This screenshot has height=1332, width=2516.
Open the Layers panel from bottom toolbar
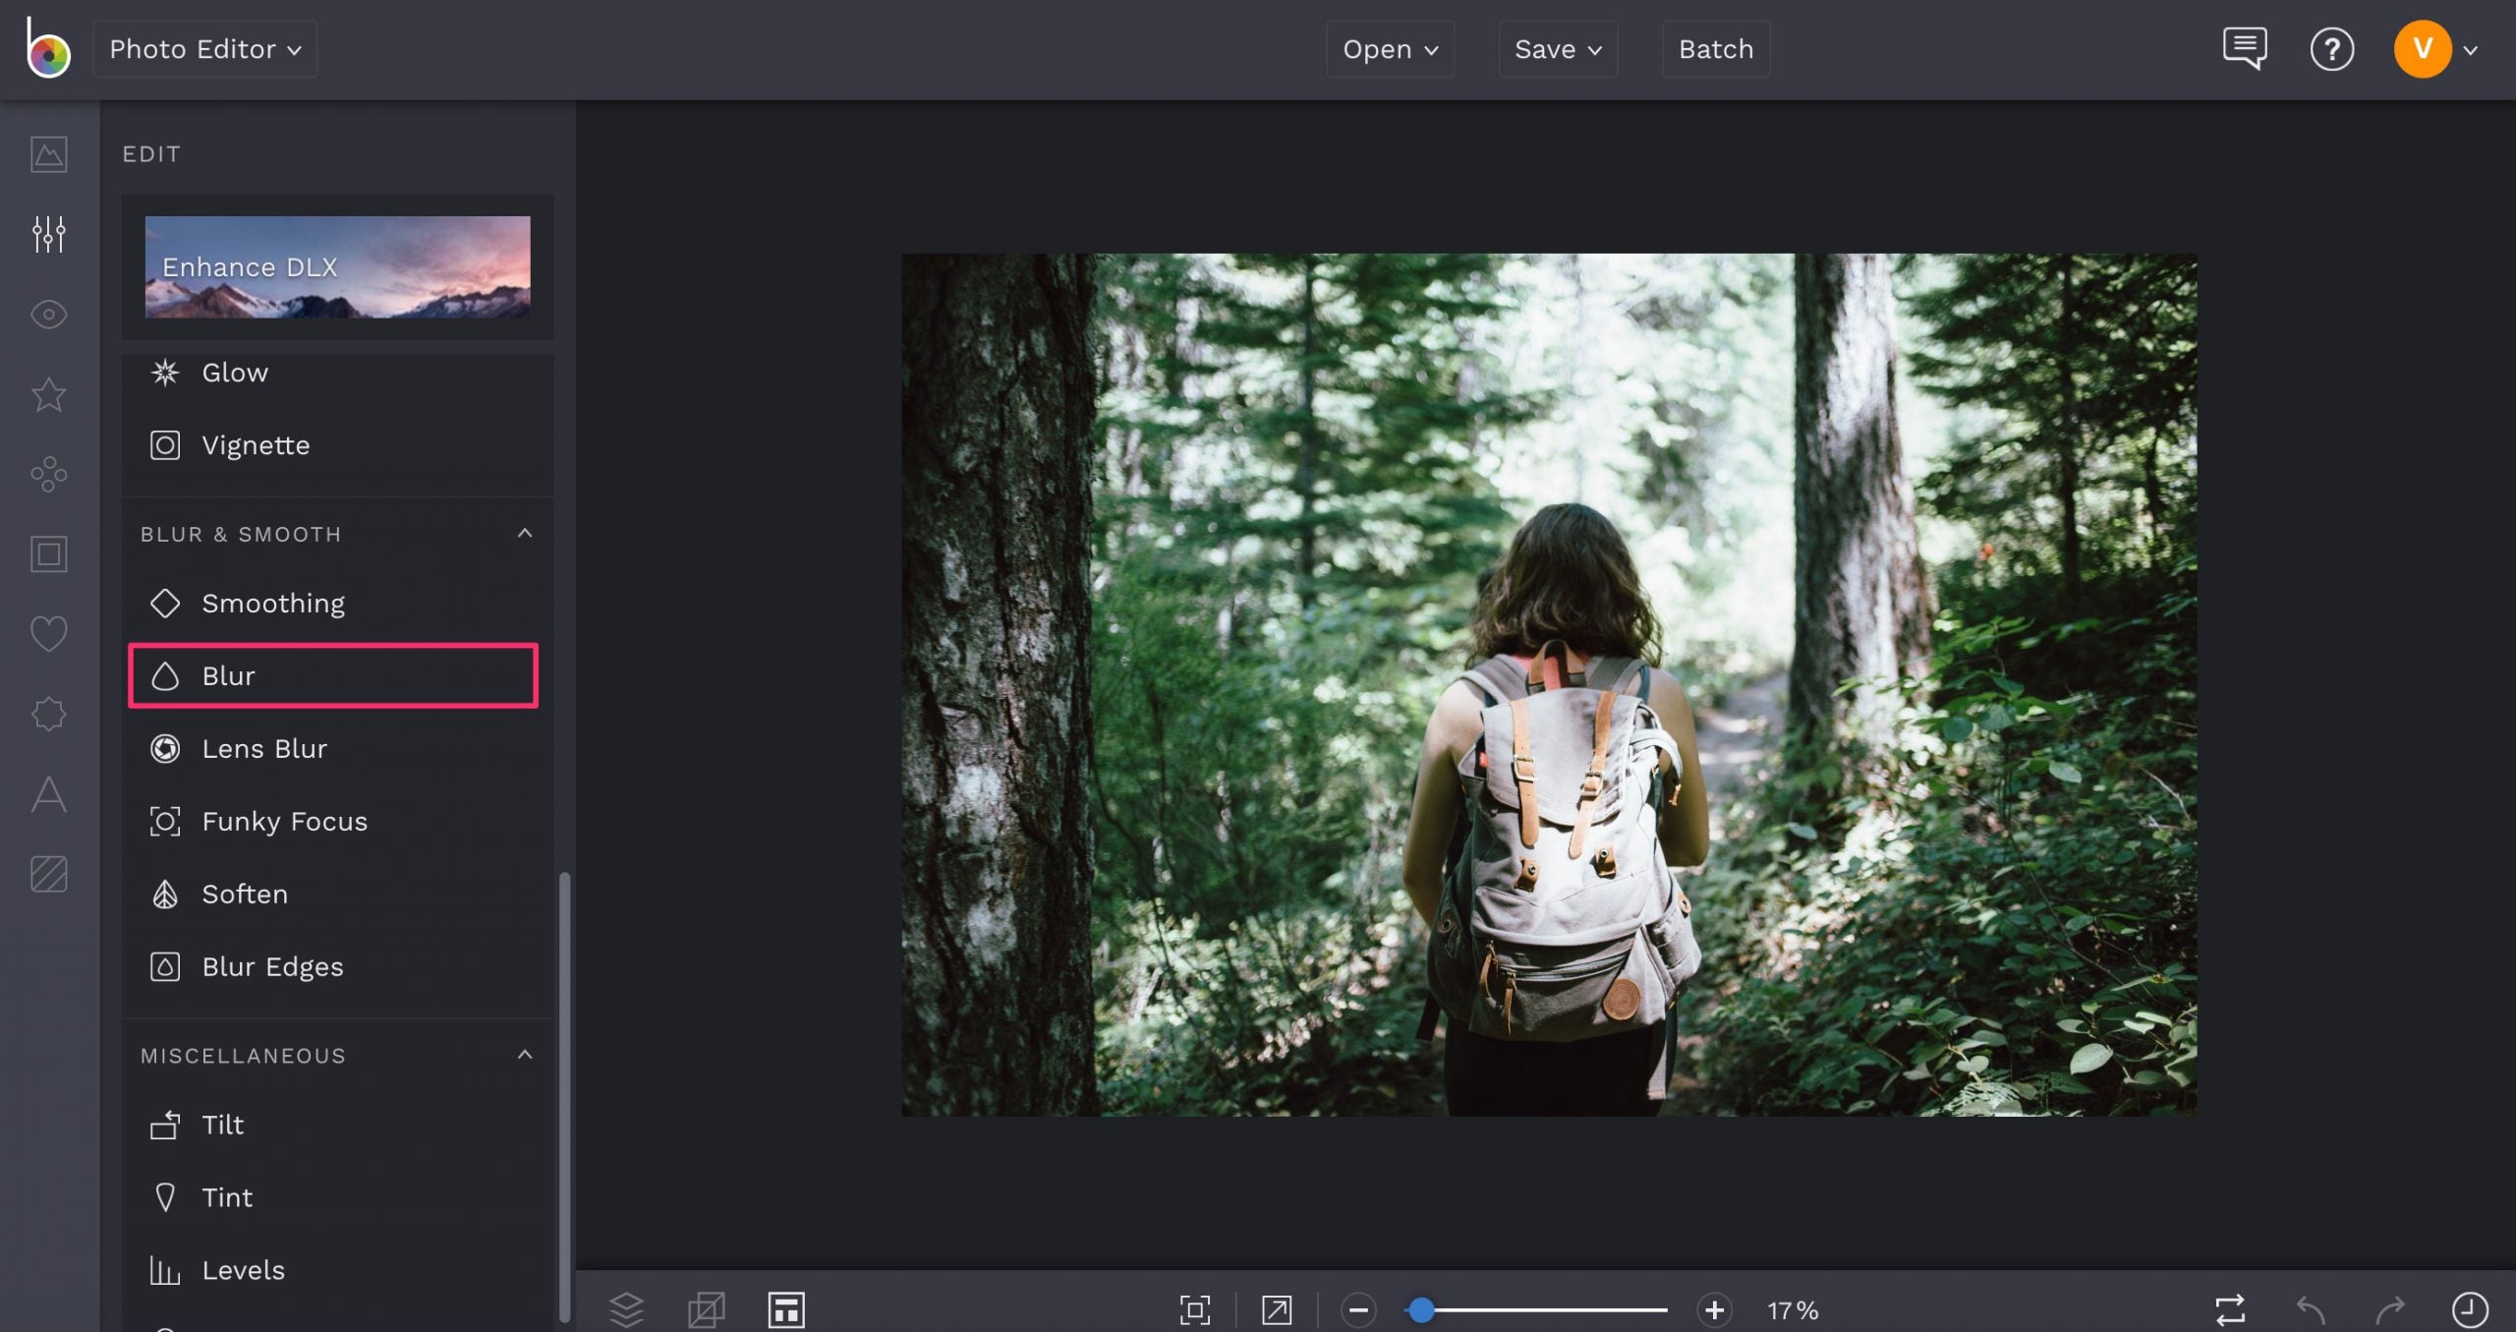point(626,1309)
